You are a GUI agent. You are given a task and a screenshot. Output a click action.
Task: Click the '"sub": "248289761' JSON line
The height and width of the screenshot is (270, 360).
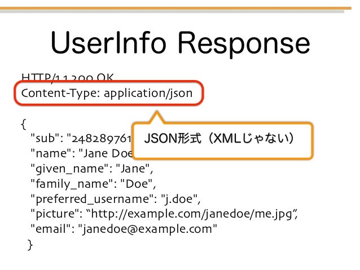point(81,138)
